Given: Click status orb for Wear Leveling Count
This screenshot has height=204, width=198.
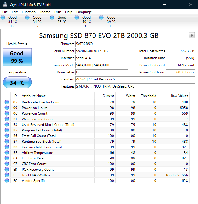Looking at the screenshot, I should [7, 119].
